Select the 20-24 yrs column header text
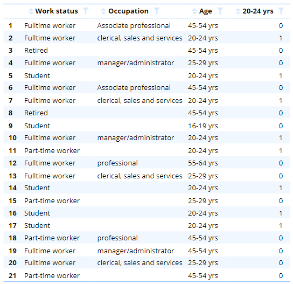This screenshot has width=293, height=284. pos(258,11)
